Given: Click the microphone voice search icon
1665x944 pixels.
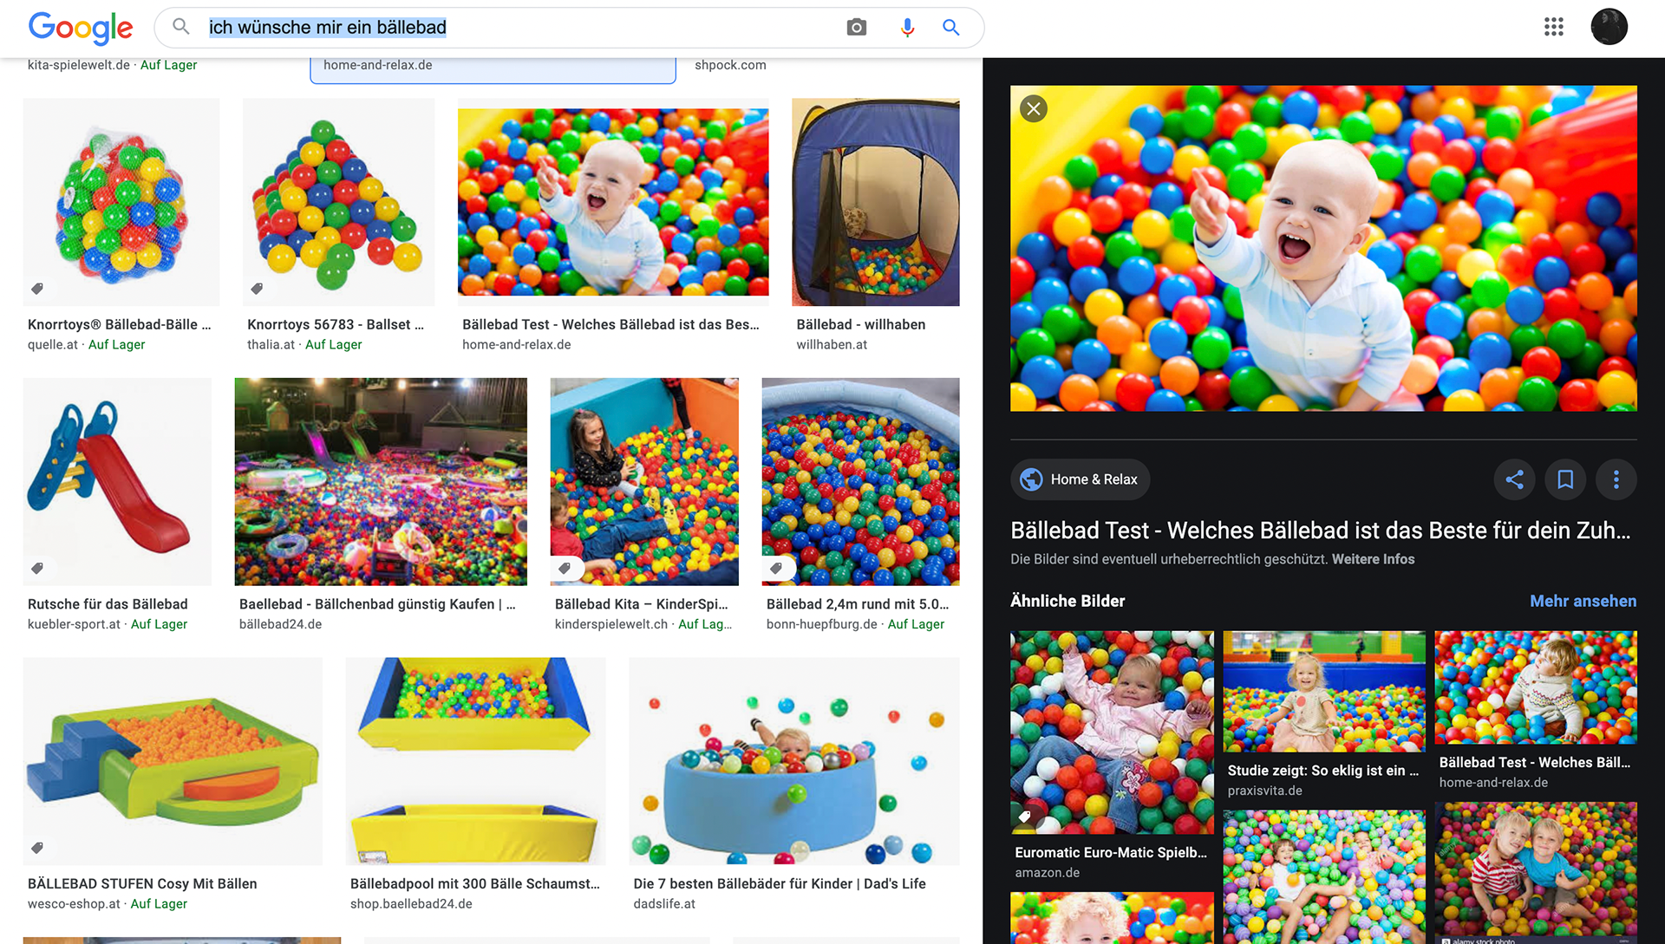Looking at the screenshot, I should pos(907,28).
